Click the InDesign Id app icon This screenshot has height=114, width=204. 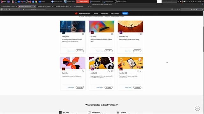92,32
